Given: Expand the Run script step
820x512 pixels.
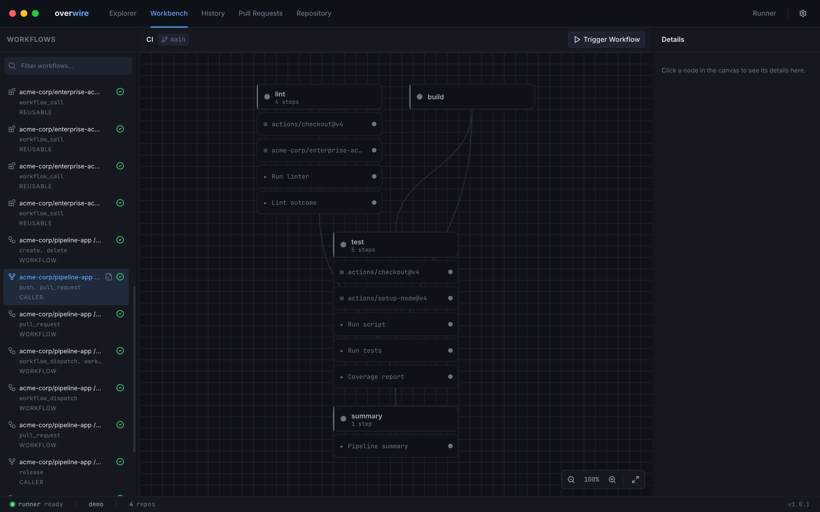Looking at the screenshot, I should 342,325.
